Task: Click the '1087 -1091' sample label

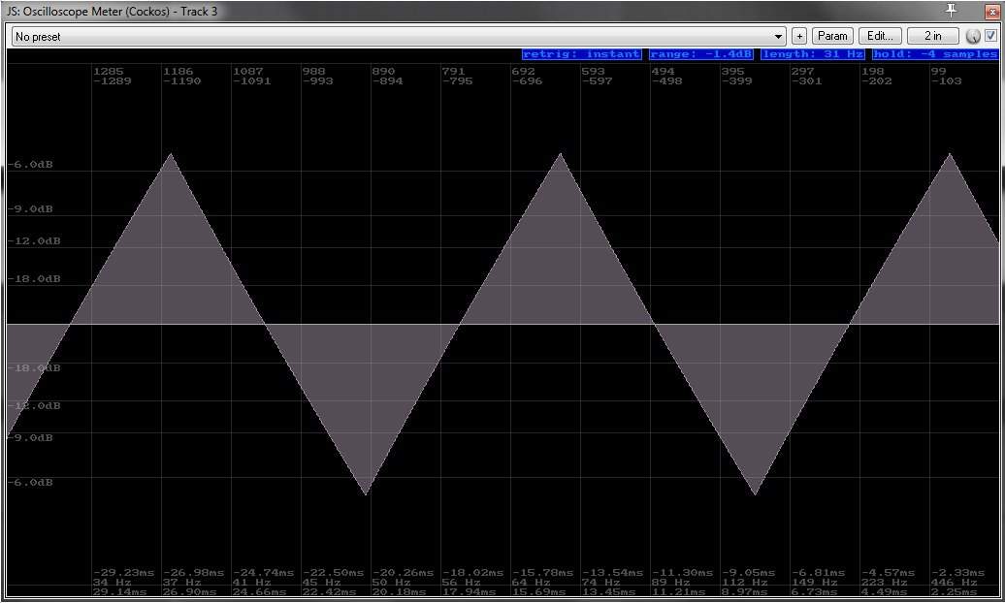Action: [252, 77]
